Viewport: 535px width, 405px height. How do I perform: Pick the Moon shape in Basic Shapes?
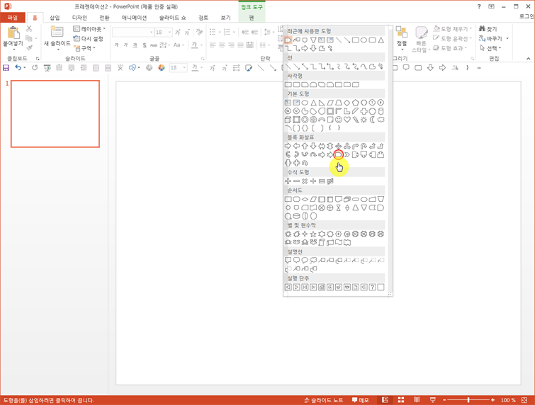pos(372,120)
